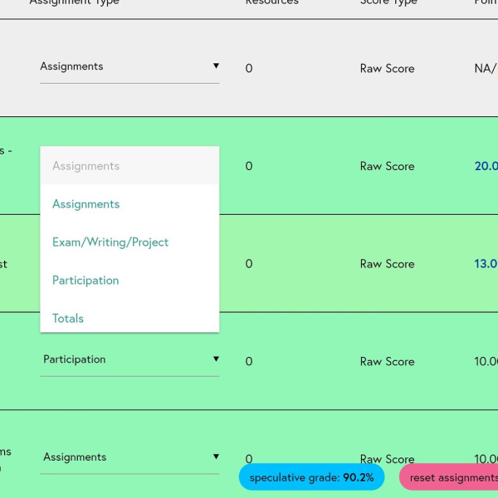Click the blue 20.0 points value
Image resolution: width=498 pixels, height=498 pixels.
pos(486,166)
